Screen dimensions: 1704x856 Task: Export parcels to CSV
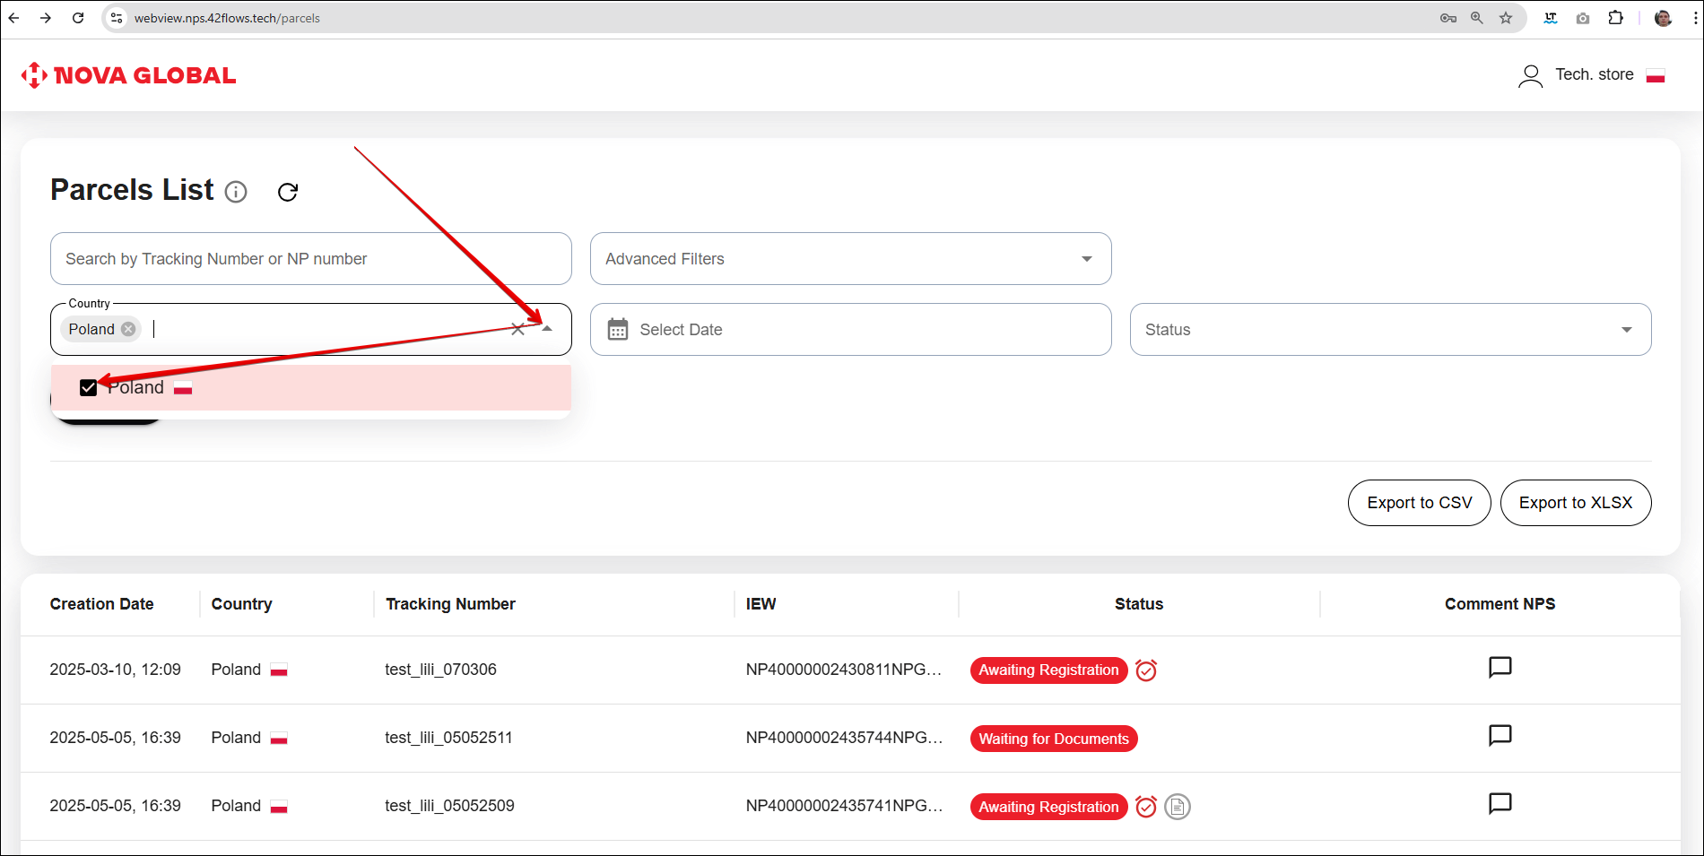1419,503
